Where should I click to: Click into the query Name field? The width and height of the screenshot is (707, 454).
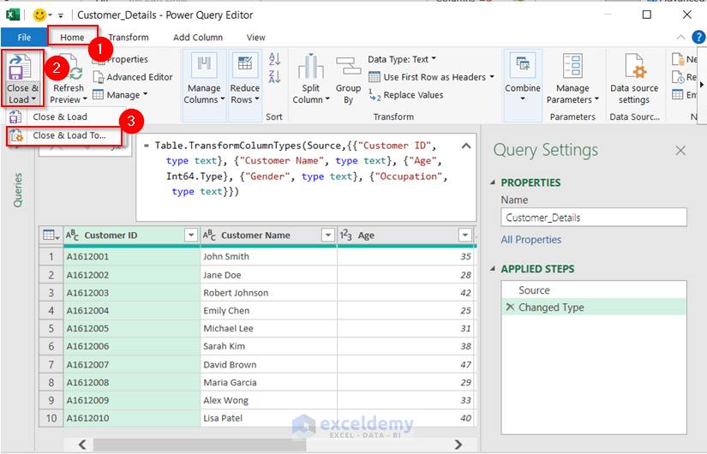[x=594, y=218]
